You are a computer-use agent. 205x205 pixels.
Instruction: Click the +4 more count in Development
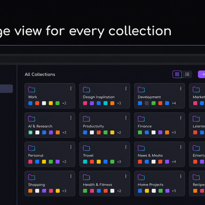pyautogui.click(x=174, y=103)
